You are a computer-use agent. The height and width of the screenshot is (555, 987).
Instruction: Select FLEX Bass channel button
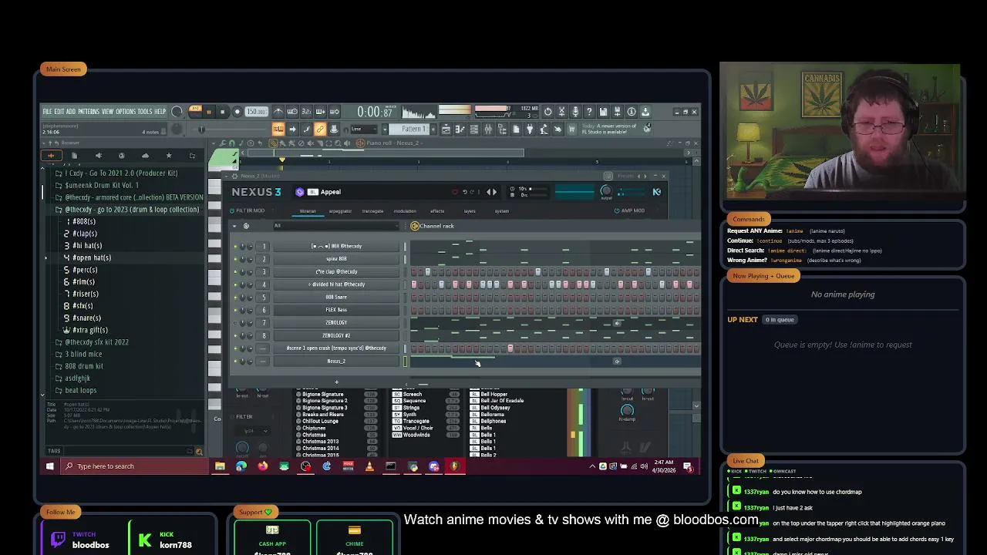(x=336, y=310)
